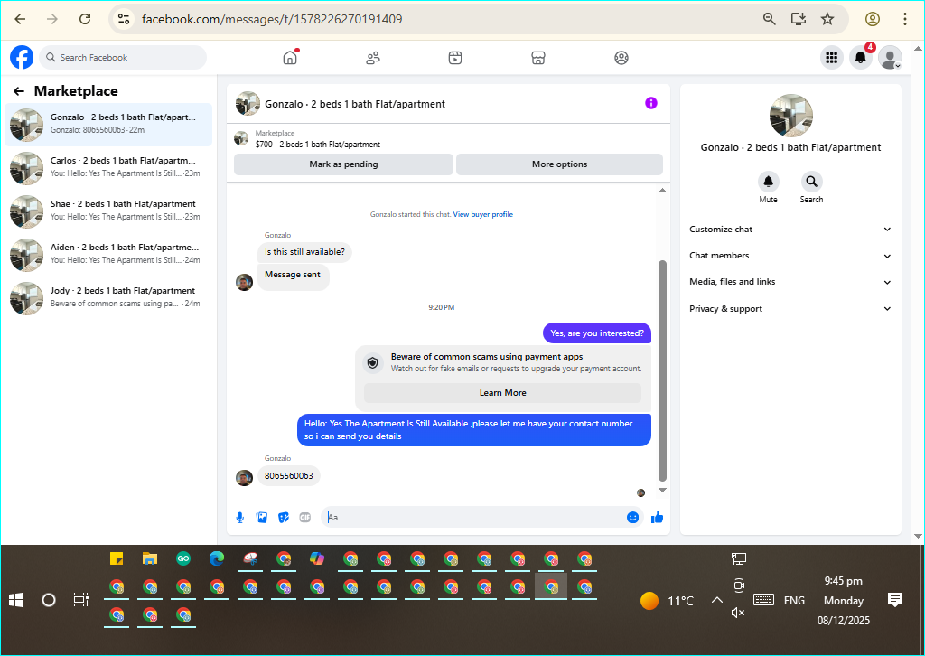This screenshot has height=656, width=925.
Task: Open Chrome profile icon
Action: pyautogui.click(x=872, y=19)
